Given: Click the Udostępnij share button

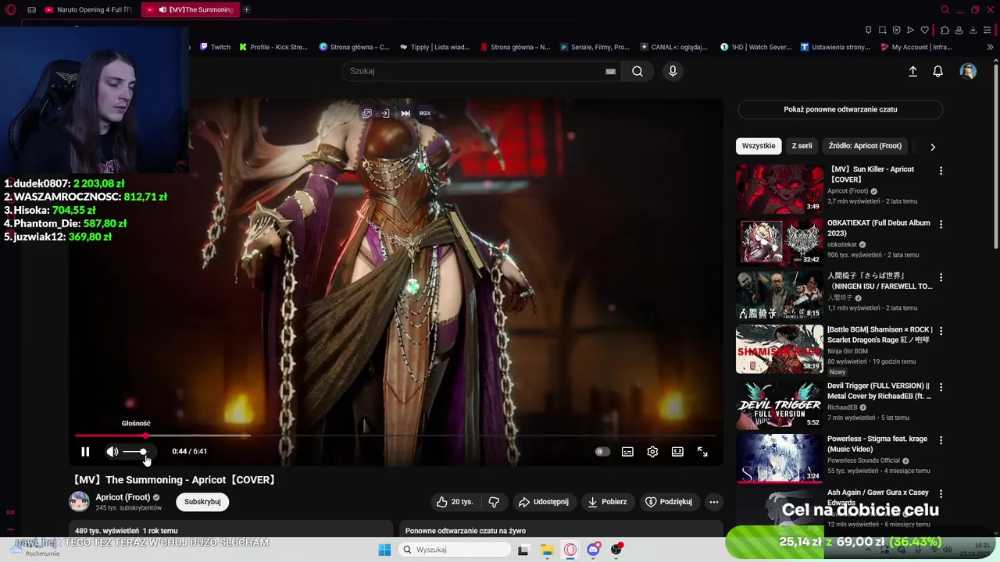Looking at the screenshot, I should [544, 502].
